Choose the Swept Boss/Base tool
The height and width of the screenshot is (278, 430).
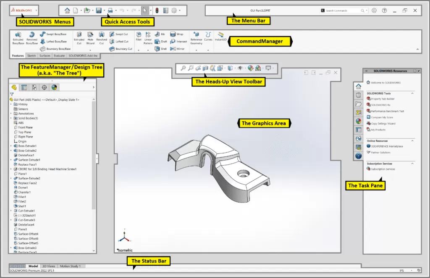click(x=53, y=34)
